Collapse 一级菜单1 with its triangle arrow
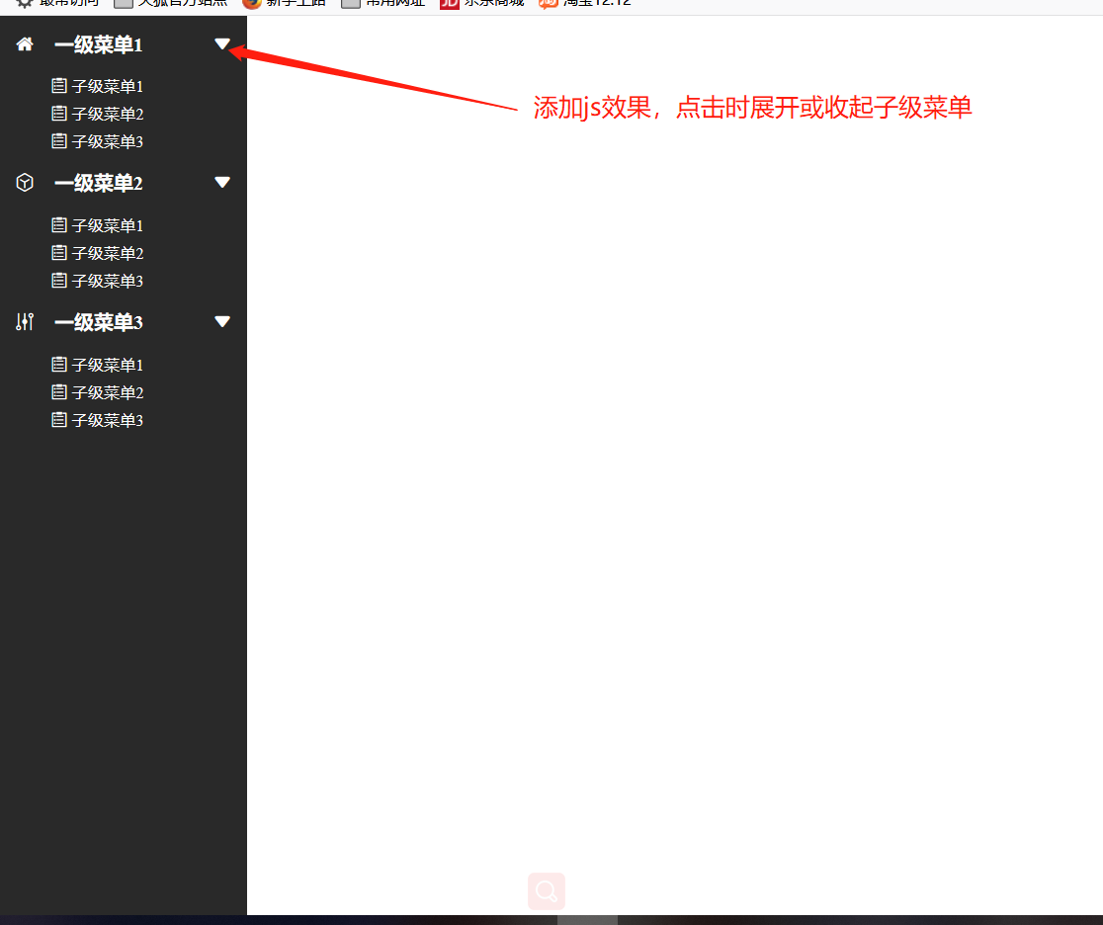The width and height of the screenshot is (1103, 925). (x=222, y=43)
